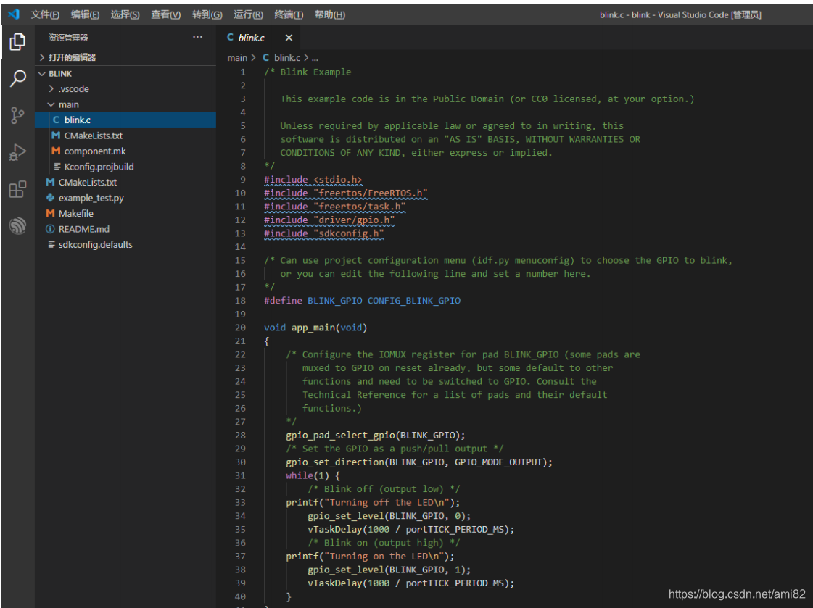Viewport: 813px width, 608px height.
Task: Click the icon beside component.mk
Action: coord(56,151)
